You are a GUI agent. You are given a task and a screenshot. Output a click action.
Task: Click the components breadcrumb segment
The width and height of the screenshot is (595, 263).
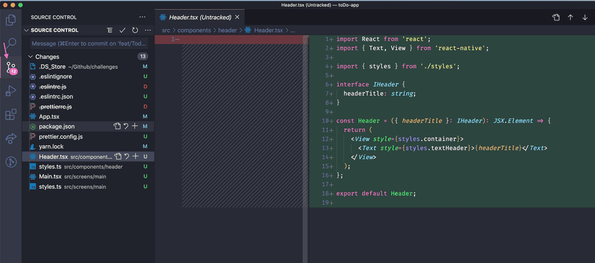tap(195, 30)
